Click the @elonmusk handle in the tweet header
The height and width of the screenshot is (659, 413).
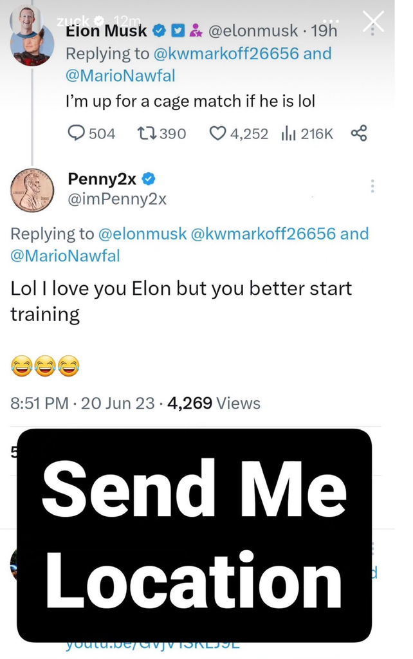coord(254,30)
